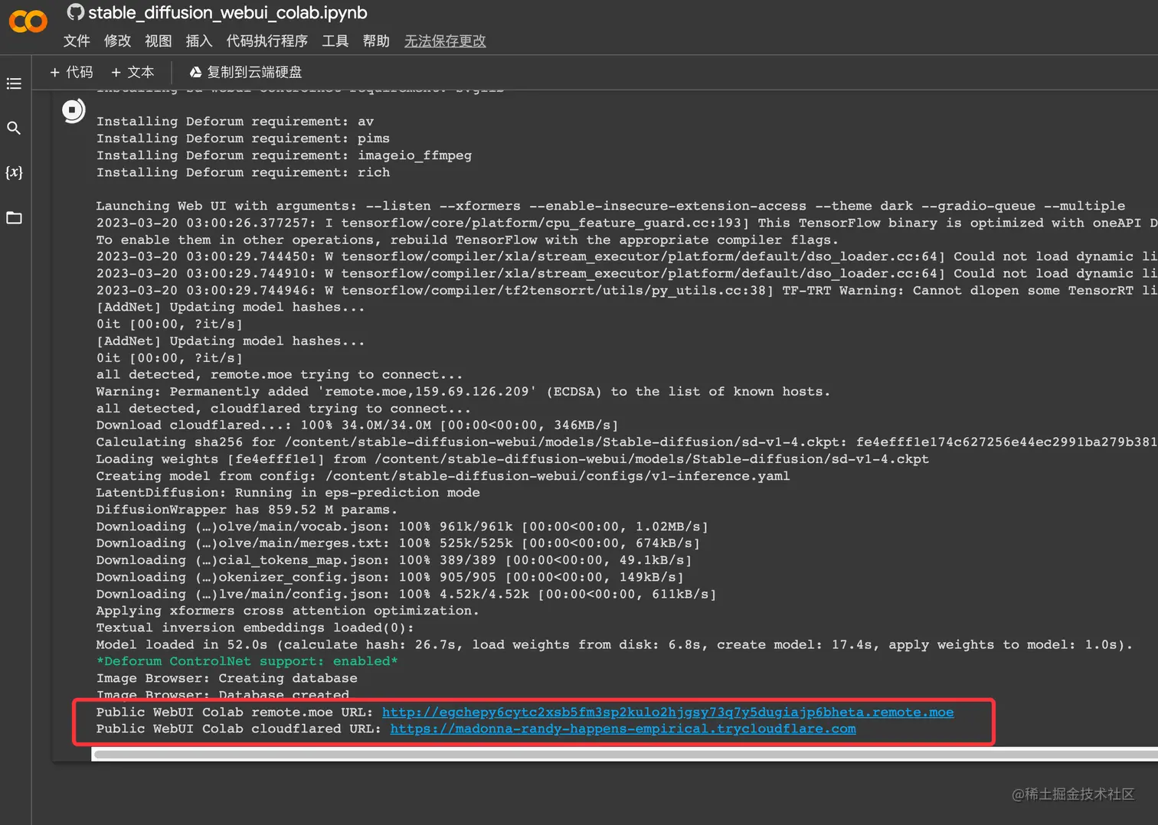Click 'Loading weights [fe4efff1e1]' line
The width and height of the screenshot is (1158, 825).
(512, 459)
